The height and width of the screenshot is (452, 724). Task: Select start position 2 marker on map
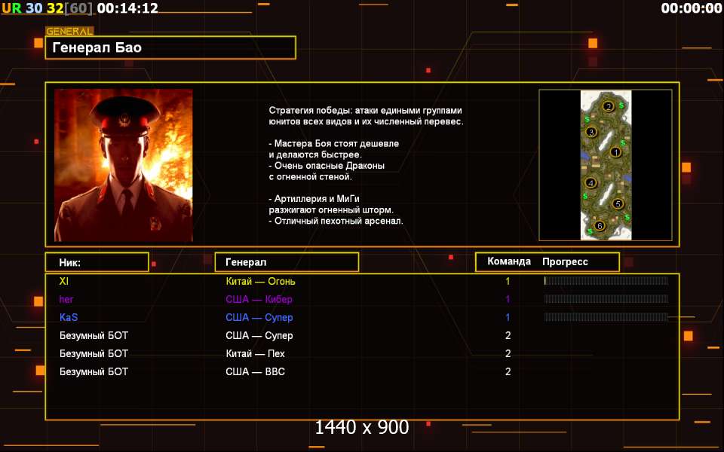608,106
